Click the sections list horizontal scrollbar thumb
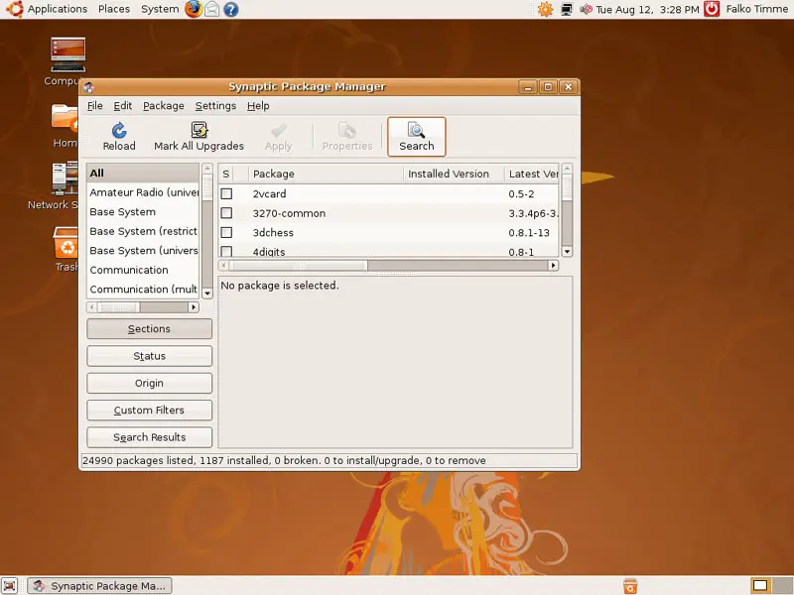Screen dimensions: 794x595 (x=118, y=307)
